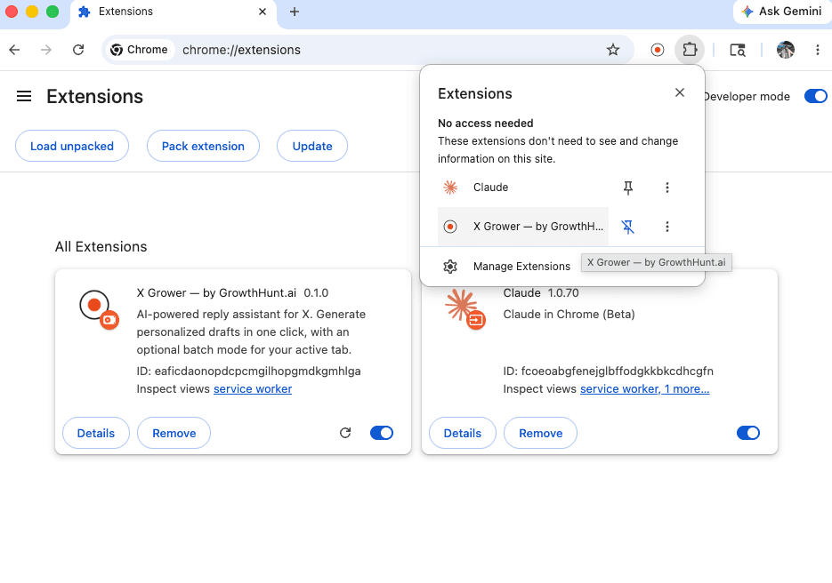The image size is (832, 583).
Task: Go forward with the forward arrow
Action: tap(46, 50)
